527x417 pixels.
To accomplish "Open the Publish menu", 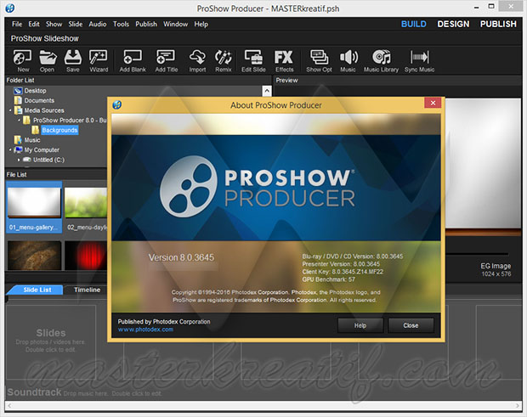I will click(146, 24).
